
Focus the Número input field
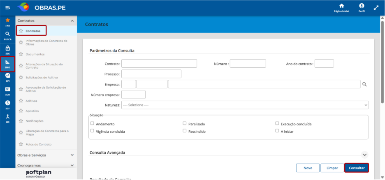(248, 64)
